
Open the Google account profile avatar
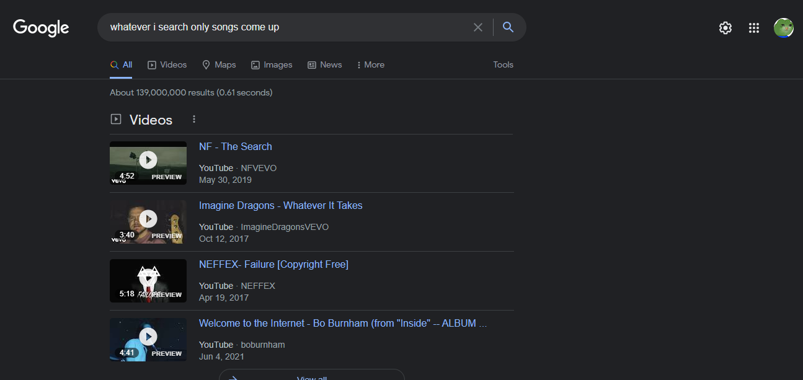tap(784, 28)
